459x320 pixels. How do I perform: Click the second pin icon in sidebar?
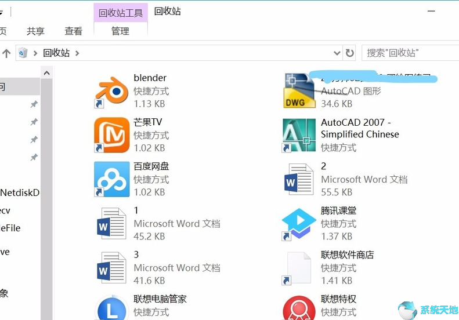pyautogui.click(x=34, y=122)
